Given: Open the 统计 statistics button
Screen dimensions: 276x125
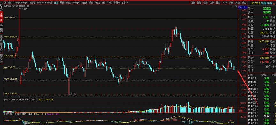Looking at the screenshot, I should tap(212, 3).
